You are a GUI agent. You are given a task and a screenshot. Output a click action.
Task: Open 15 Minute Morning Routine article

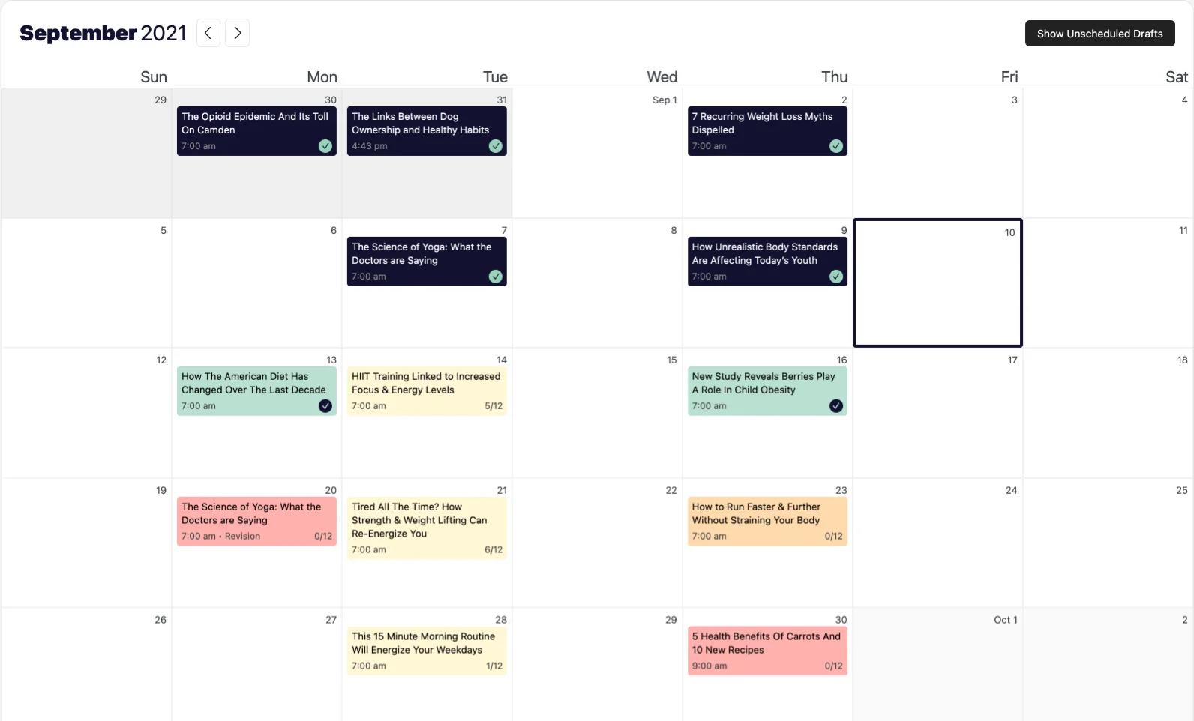pos(427,651)
